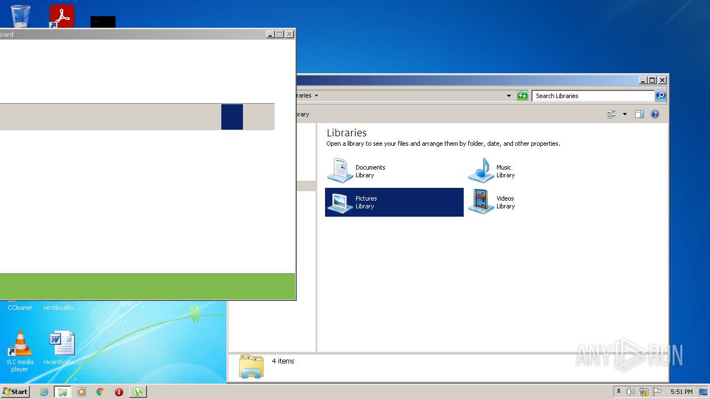Toggle the preview pane icon
Image resolution: width=710 pixels, height=399 pixels.
pyautogui.click(x=639, y=114)
